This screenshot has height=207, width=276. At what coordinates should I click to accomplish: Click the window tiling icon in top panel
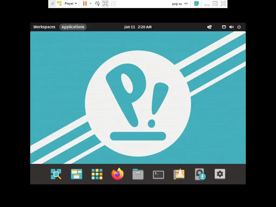(209, 27)
